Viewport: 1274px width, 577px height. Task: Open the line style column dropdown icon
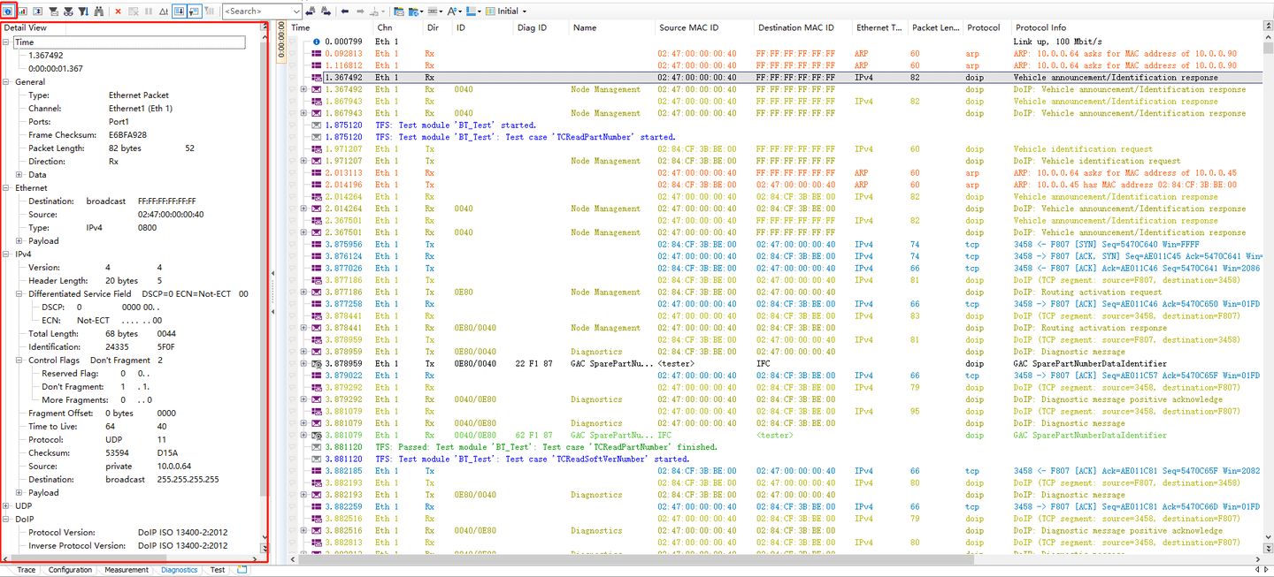point(435,11)
